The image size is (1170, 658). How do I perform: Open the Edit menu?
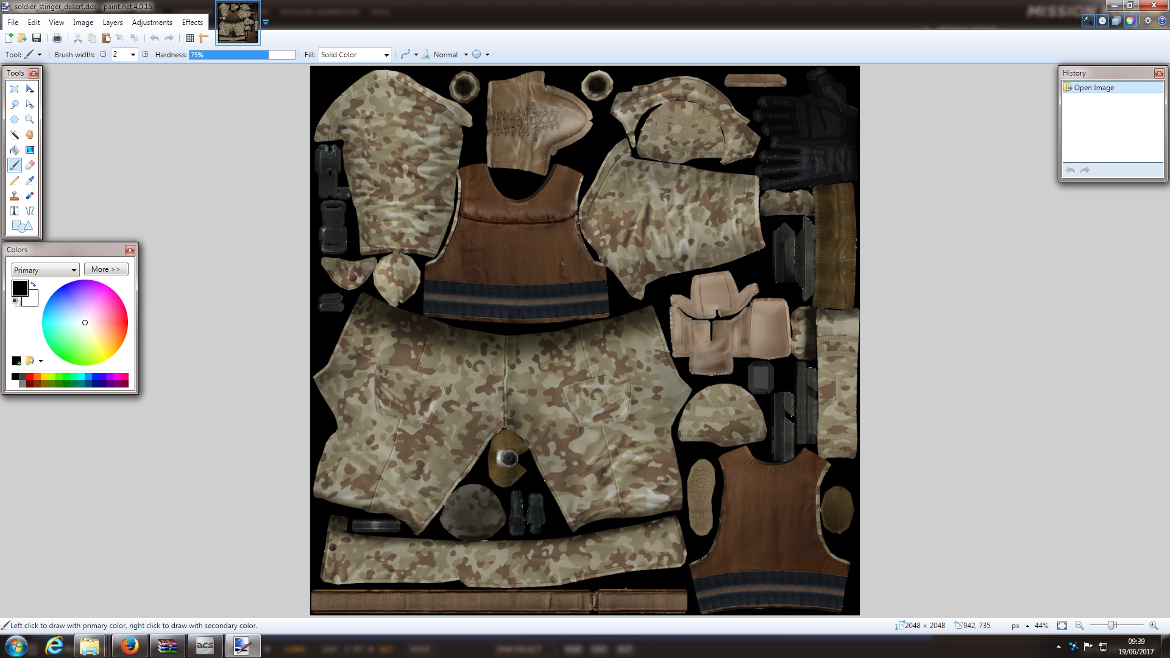pos(34,22)
